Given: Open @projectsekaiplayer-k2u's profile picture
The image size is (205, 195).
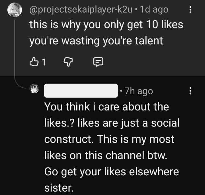Looking at the screenshot, I should tap(14, 10).
